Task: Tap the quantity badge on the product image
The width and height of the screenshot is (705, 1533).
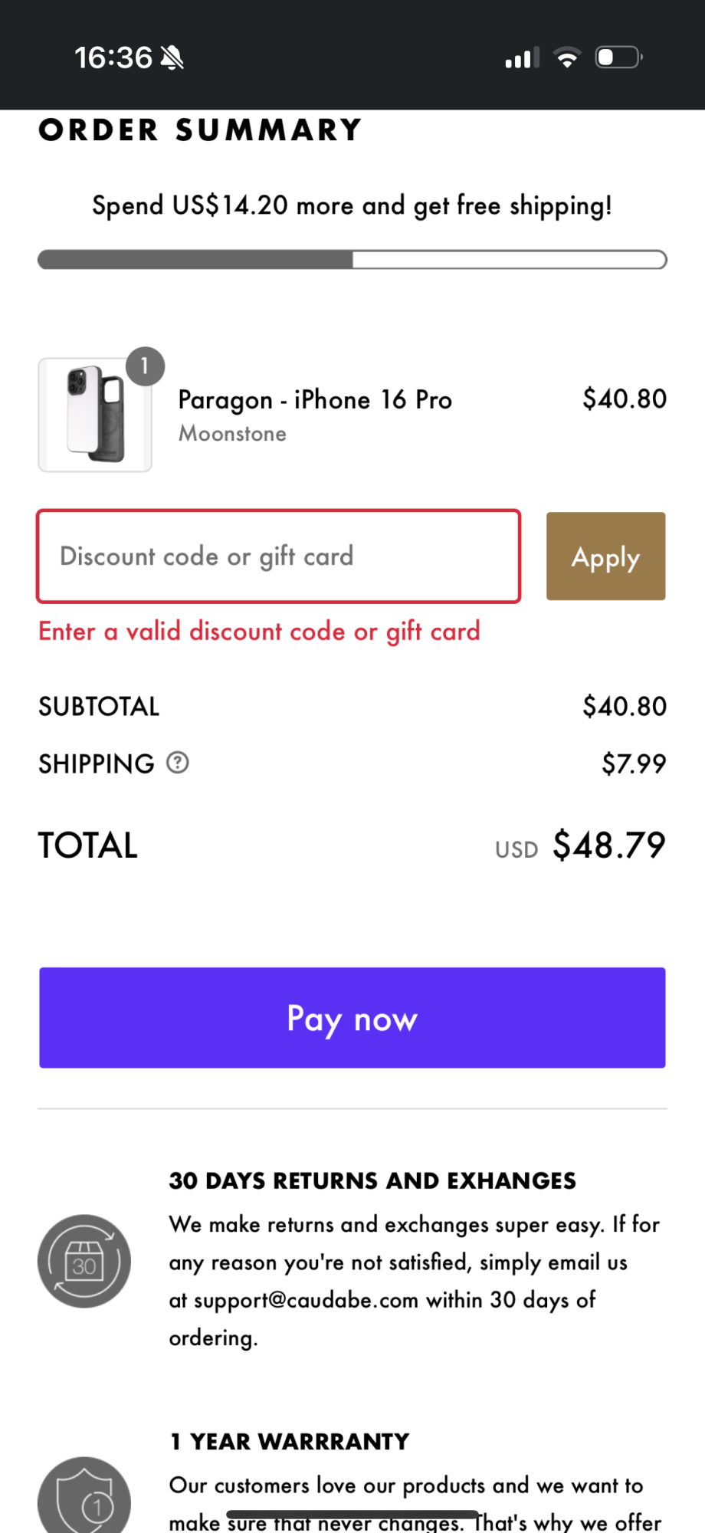Action: point(145,366)
